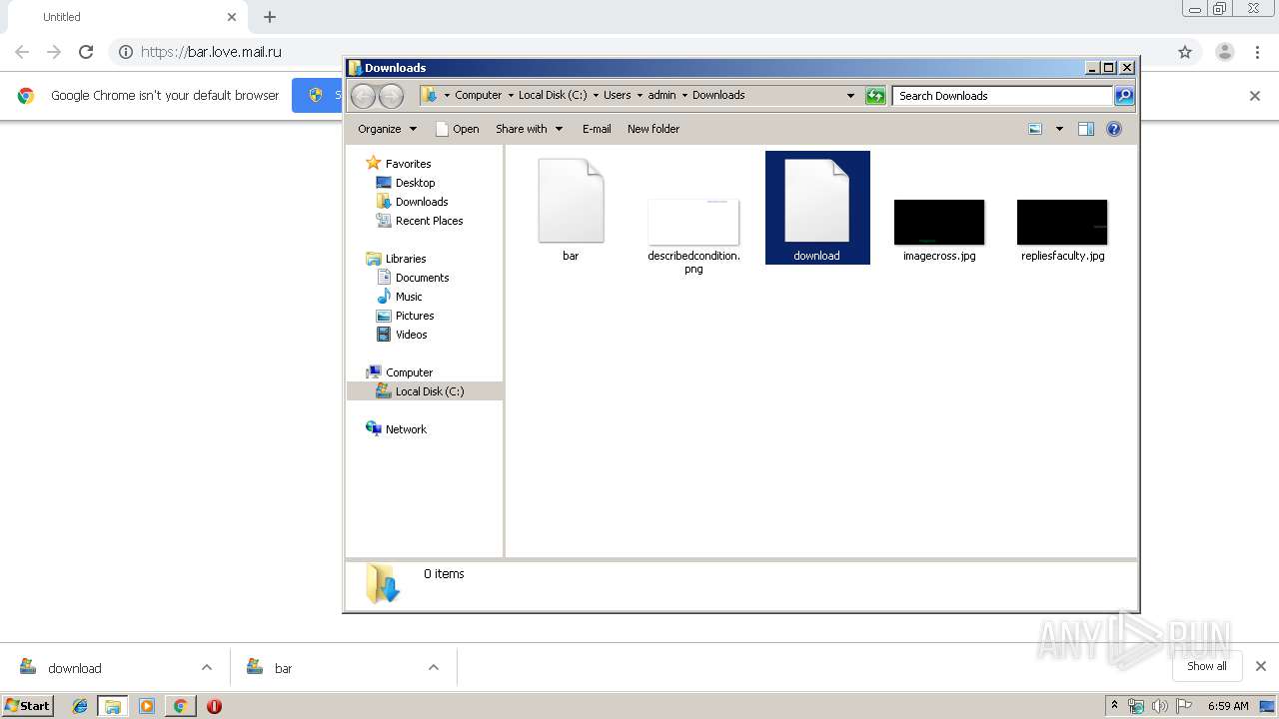The image size is (1279, 719).
Task: Click the Explorer forward navigation button
Action: 392,96
